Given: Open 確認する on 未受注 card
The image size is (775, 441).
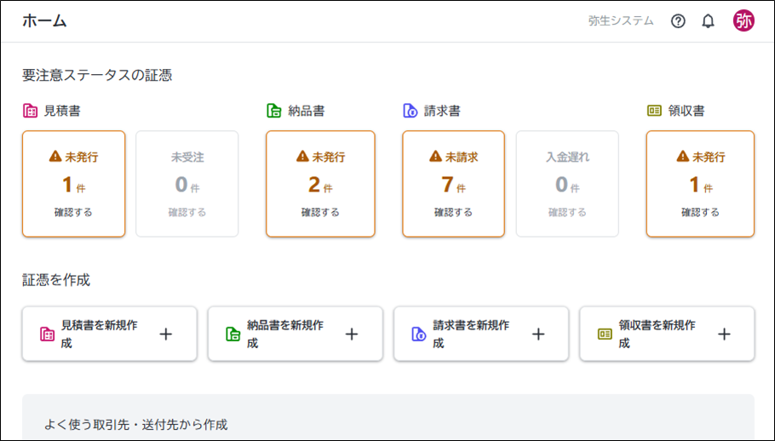Looking at the screenshot, I should coord(187,212).
